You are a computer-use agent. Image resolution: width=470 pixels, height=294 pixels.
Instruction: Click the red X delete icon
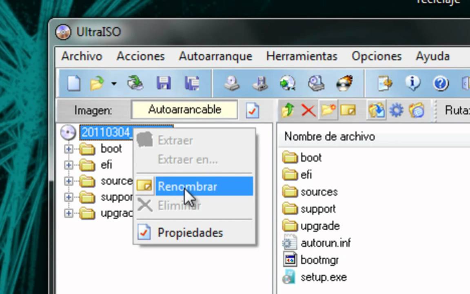pos(308,110)
